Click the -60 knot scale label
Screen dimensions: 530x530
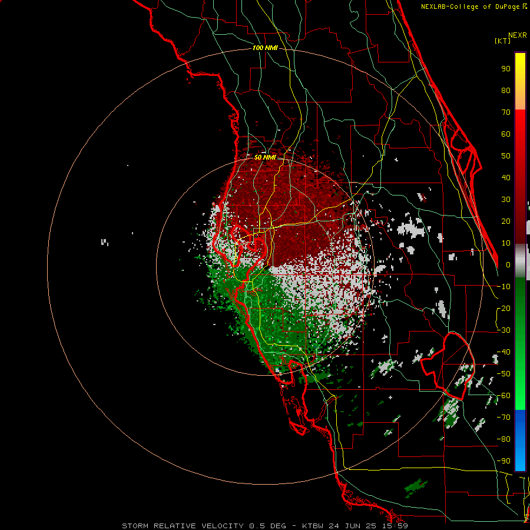coord(503,396)
